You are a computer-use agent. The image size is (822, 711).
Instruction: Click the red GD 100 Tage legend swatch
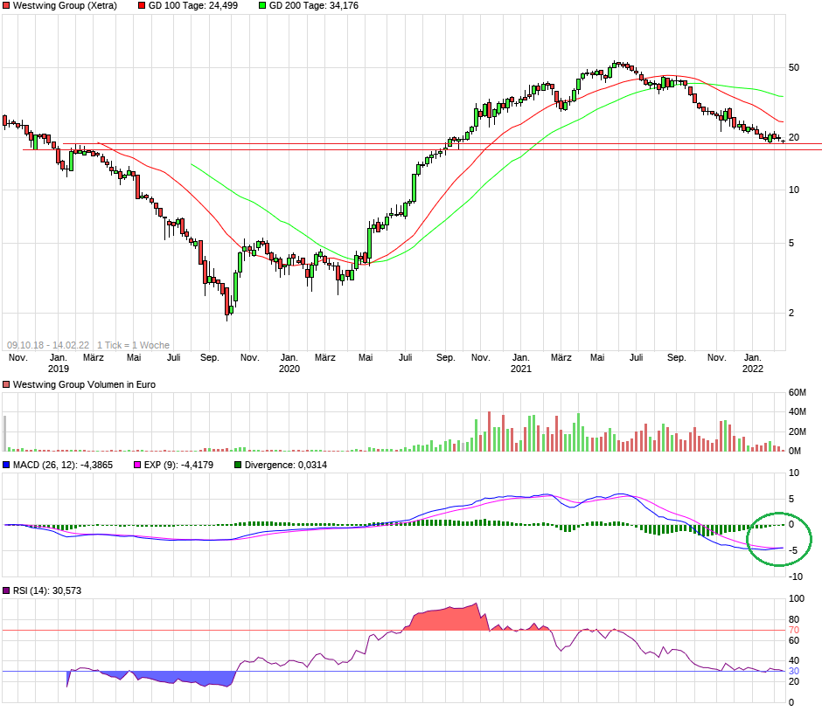[142, 6]
